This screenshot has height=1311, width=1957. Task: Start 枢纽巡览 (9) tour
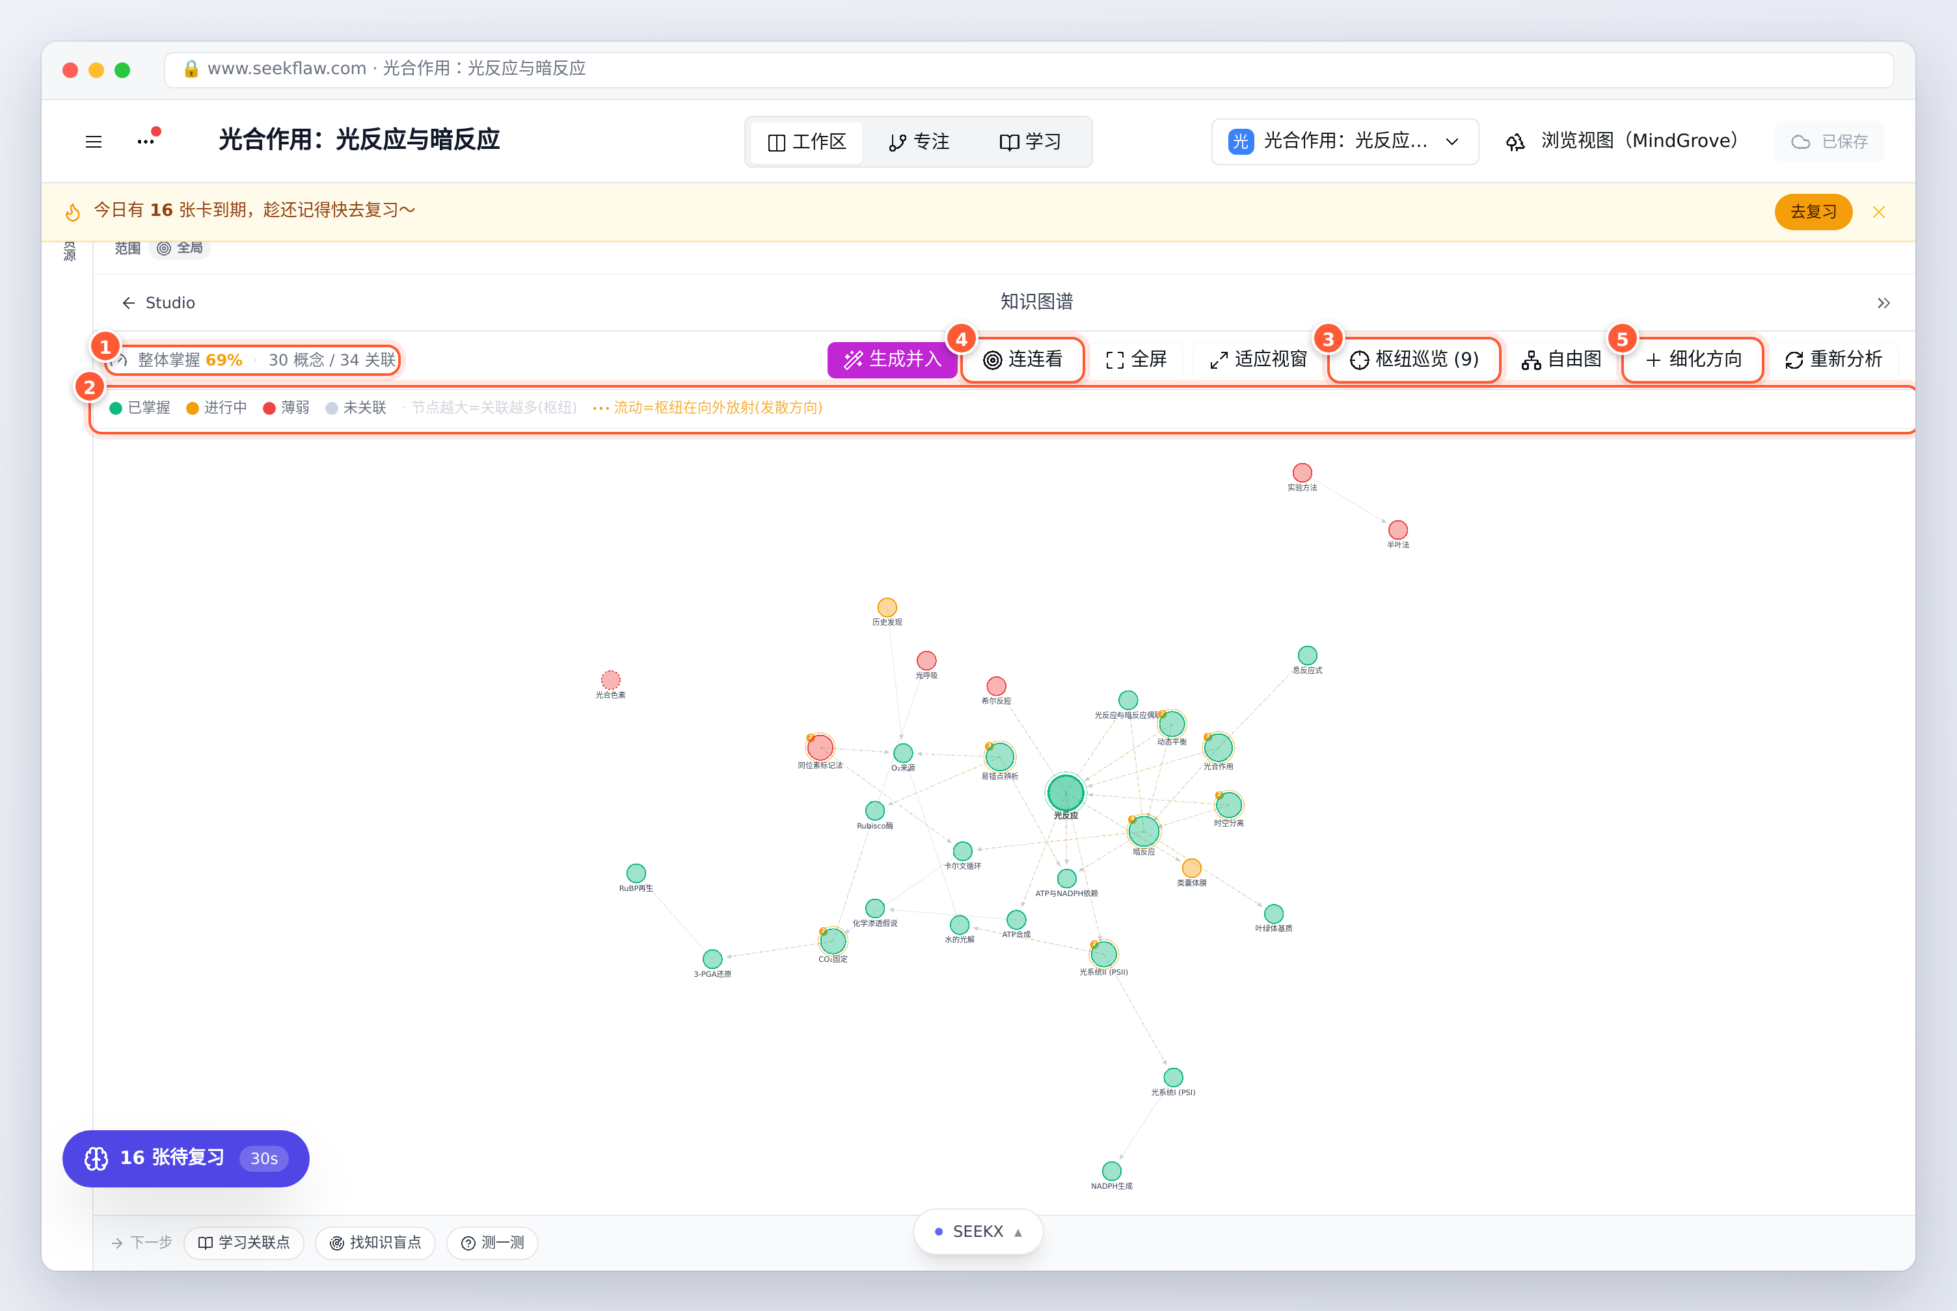pyautogui.click(x=1414, y=360)
